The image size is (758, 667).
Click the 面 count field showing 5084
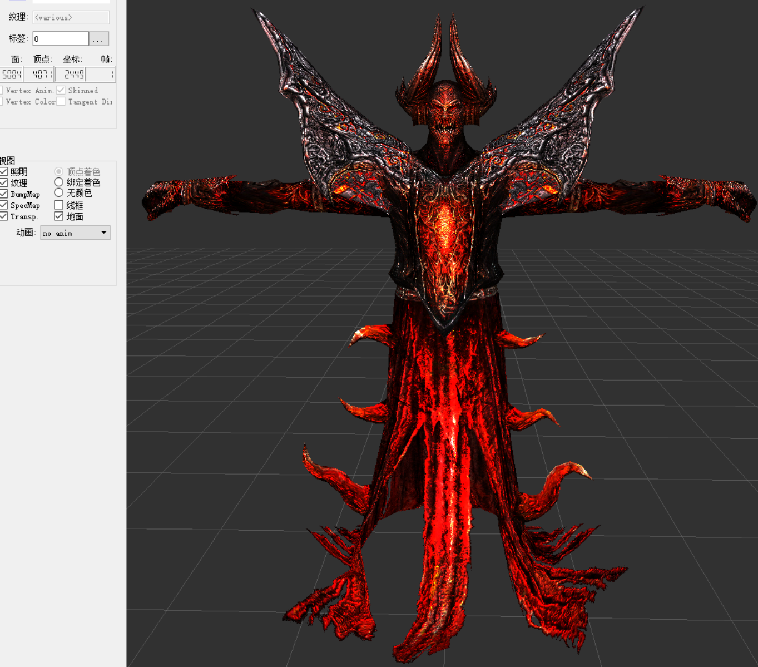pyautogui.click(x=11, y=74)
